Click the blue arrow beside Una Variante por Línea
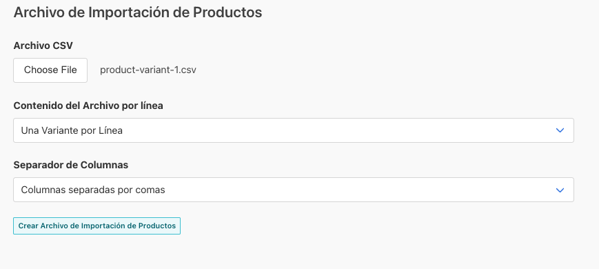The height and width of the screenshot is (269, 599). [x=560, y=130]
